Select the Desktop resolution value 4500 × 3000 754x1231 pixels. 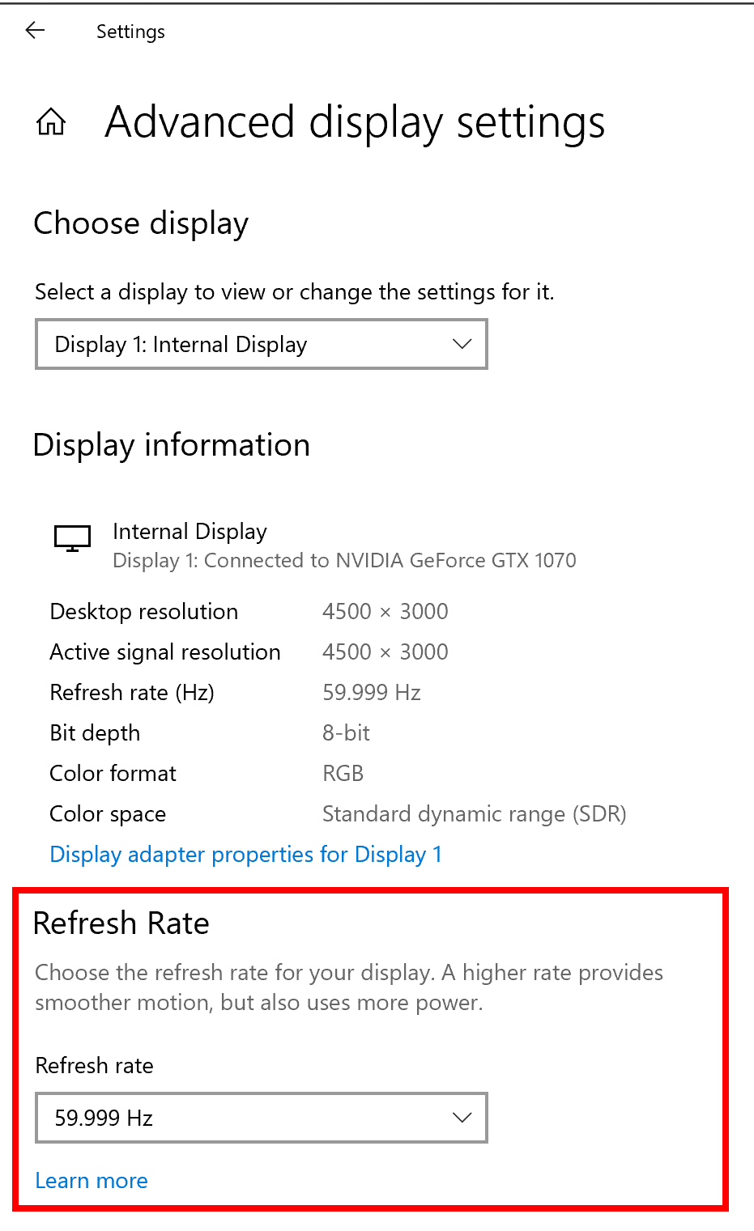coord(385,611)
